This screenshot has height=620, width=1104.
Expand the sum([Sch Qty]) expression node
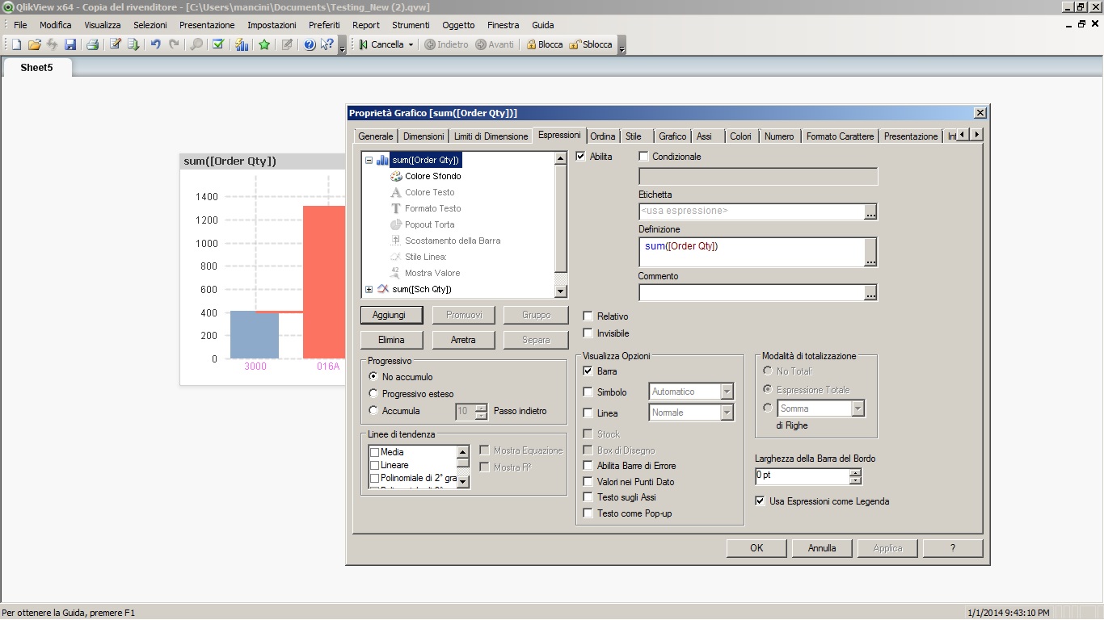pyautogui.click(x=369, y=289)
